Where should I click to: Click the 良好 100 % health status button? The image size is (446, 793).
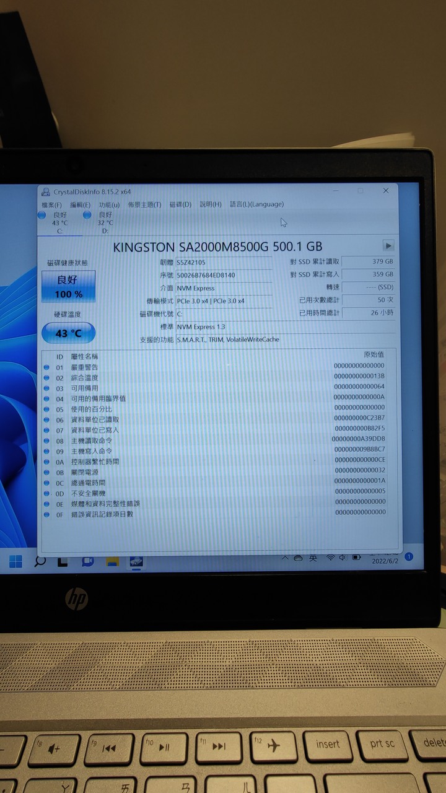coord(68,287)
